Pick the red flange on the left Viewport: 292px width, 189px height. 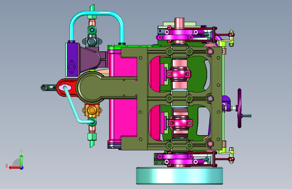67,87
